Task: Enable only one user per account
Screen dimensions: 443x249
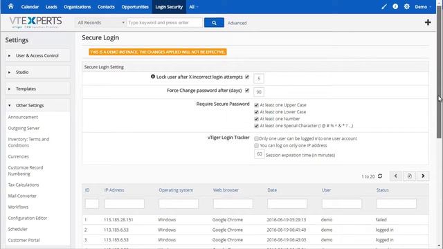Action: [x=256, y=138]
